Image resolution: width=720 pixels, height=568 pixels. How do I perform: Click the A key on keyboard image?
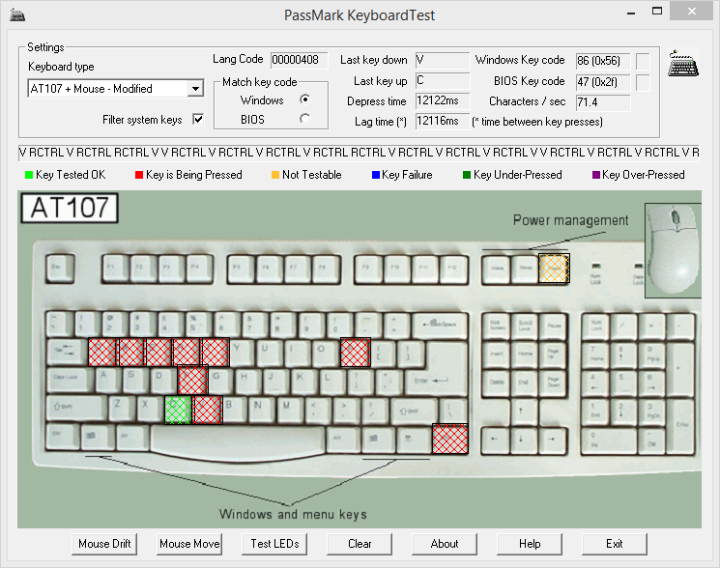[x=108, y=380]
